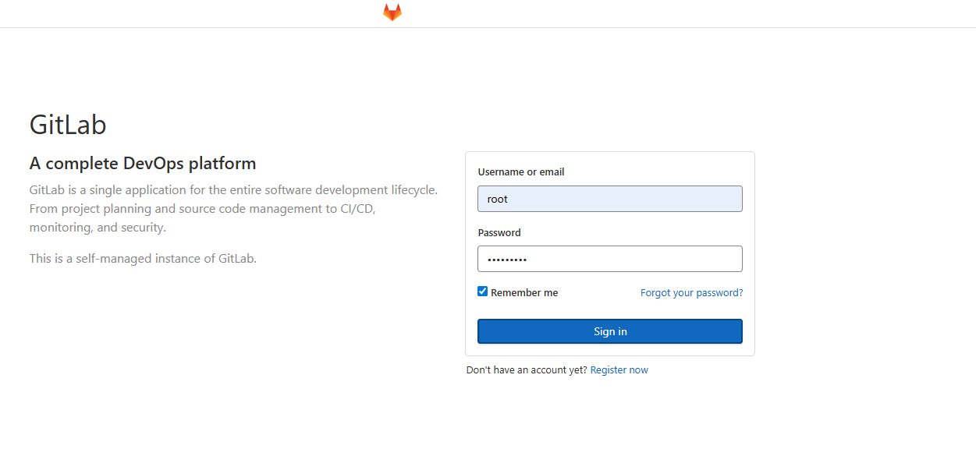This screenshot has height=456, width=976.
Task: Click the Username or email label
Action: point(521,171)
